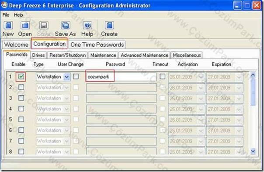This screenshot has height=172, width=264.
Task: Click the Enable column header
Action: point(18,64)
